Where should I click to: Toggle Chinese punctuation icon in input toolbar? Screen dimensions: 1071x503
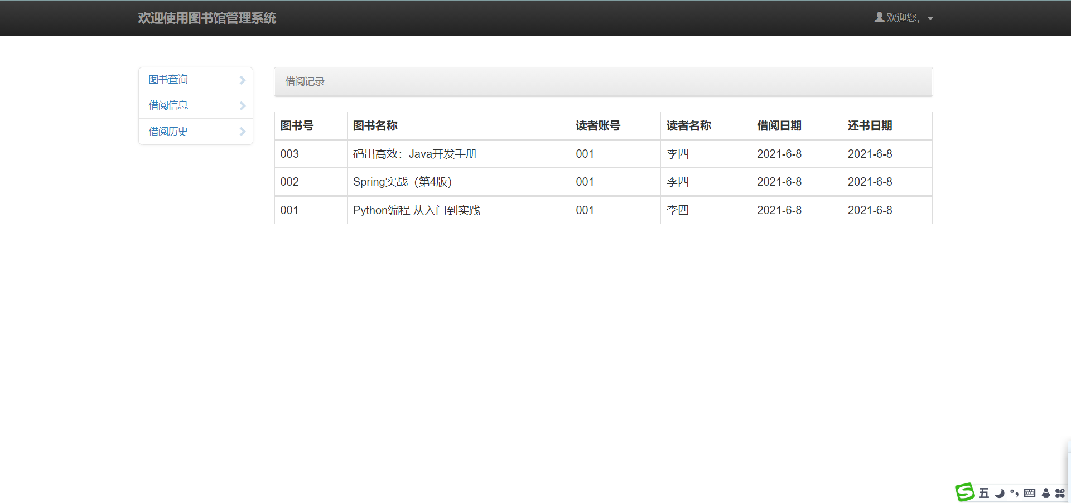coord(1014,493)
